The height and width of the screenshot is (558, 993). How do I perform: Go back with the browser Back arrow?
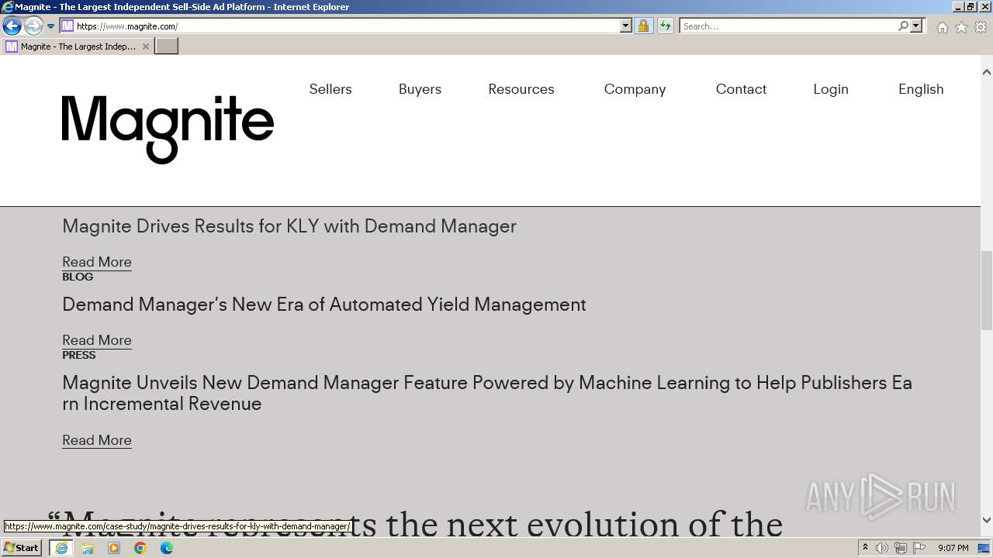(12, 26)
